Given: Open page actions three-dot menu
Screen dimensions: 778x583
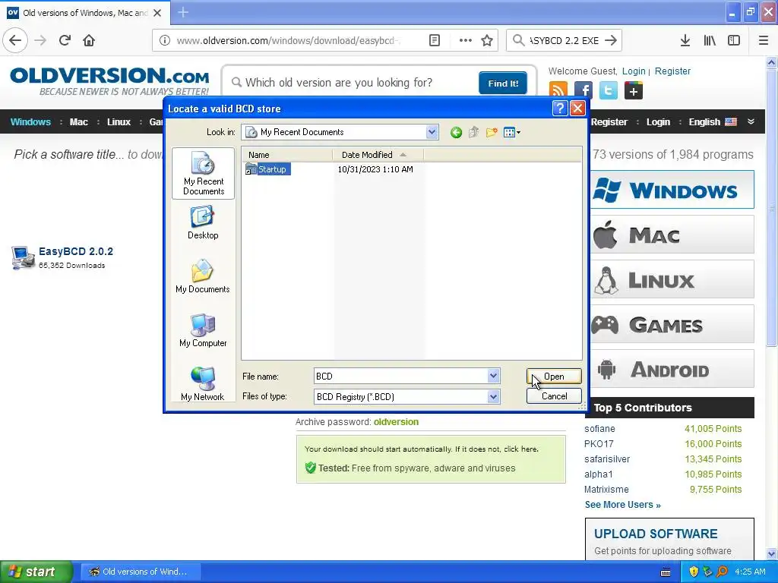Looking at the screenshot, I should [466, 41].
